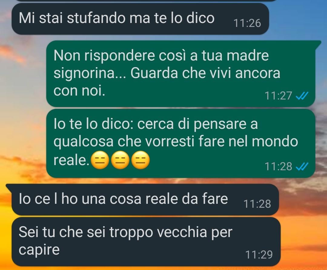The height and width of the screenshot is (270, 327).
Task: Click the first expressionless emoji after 'reale.'
Action: click(101, 161)
